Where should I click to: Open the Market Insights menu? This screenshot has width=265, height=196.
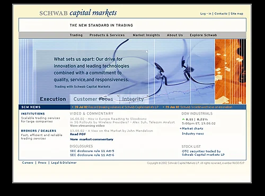coord(146,35)
